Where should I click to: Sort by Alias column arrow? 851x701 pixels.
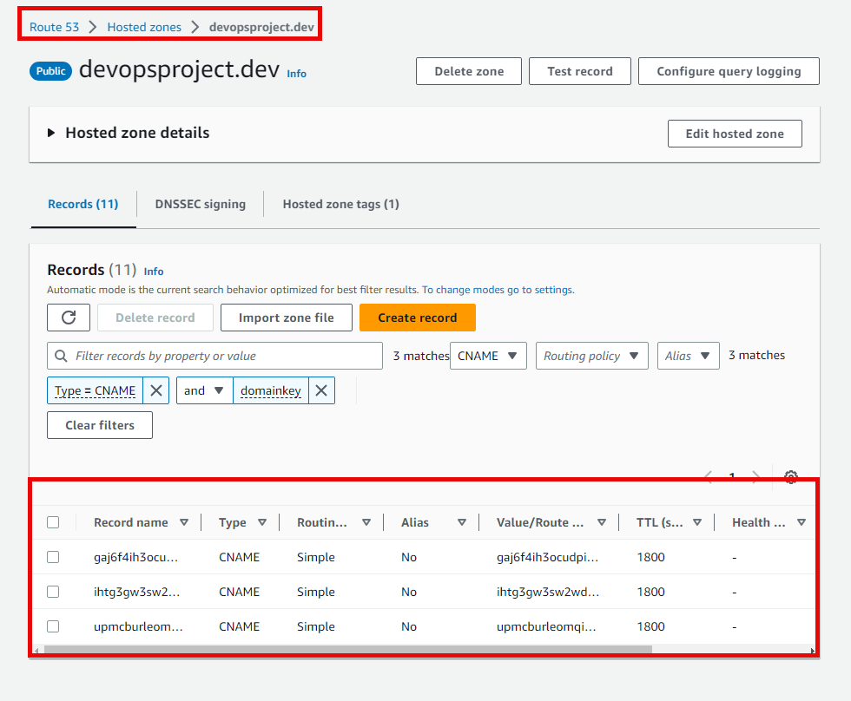462,522
